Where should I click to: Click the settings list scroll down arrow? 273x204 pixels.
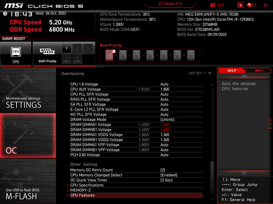212,200
